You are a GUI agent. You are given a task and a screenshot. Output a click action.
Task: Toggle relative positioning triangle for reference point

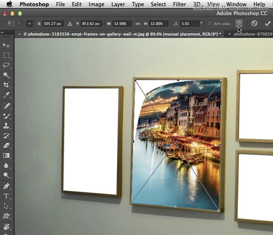point(70,24)
